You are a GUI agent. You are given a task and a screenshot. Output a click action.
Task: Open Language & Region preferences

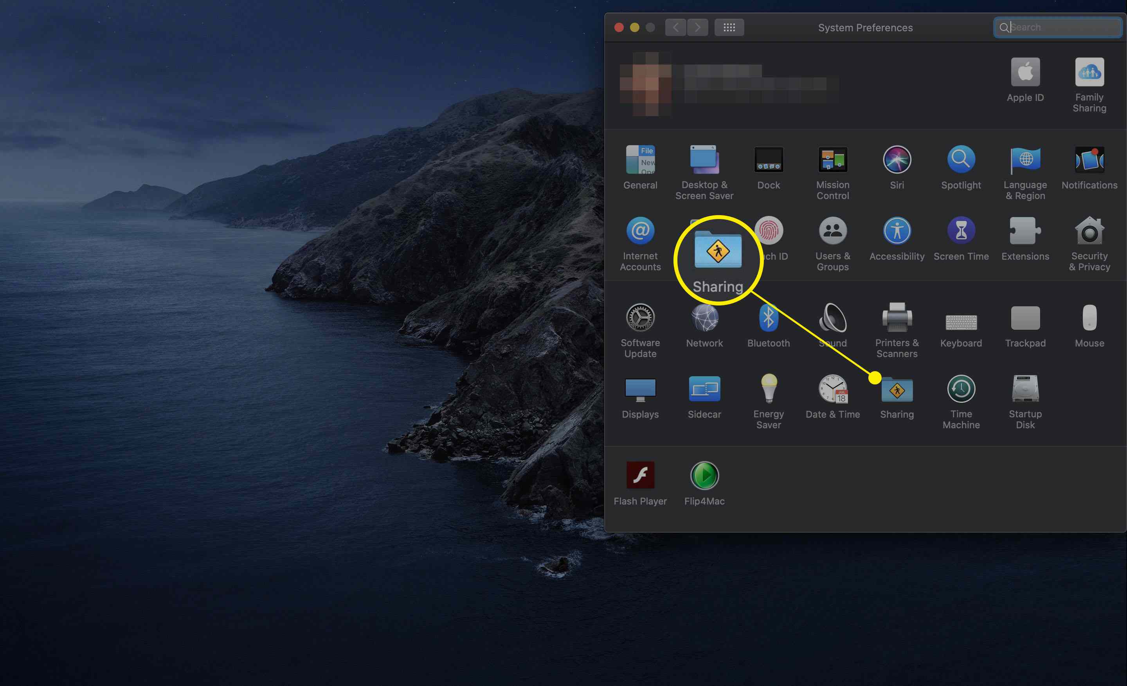tap(1025, 160)
